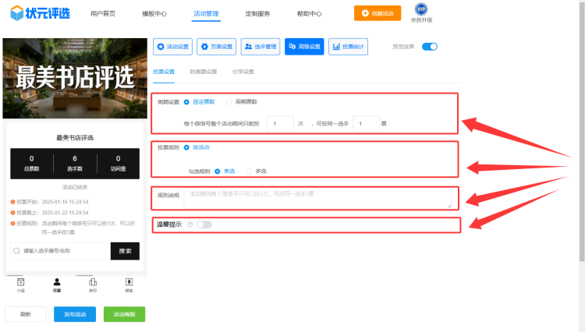This screenshot has width=585, height=332.
Task: Toggle the 预览效果 switch
Action: (430, 47)
